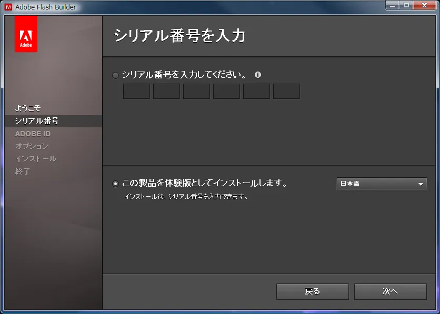Click the second serial number input box
440x314 pixels.
166,91
